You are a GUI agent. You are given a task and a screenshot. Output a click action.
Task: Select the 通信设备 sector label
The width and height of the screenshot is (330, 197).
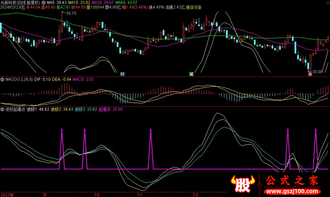[x=193, y=7]
